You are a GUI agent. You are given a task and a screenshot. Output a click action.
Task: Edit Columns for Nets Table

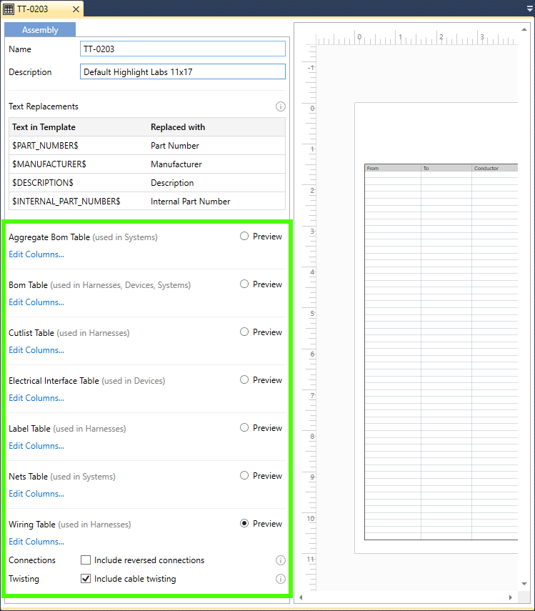36,494
